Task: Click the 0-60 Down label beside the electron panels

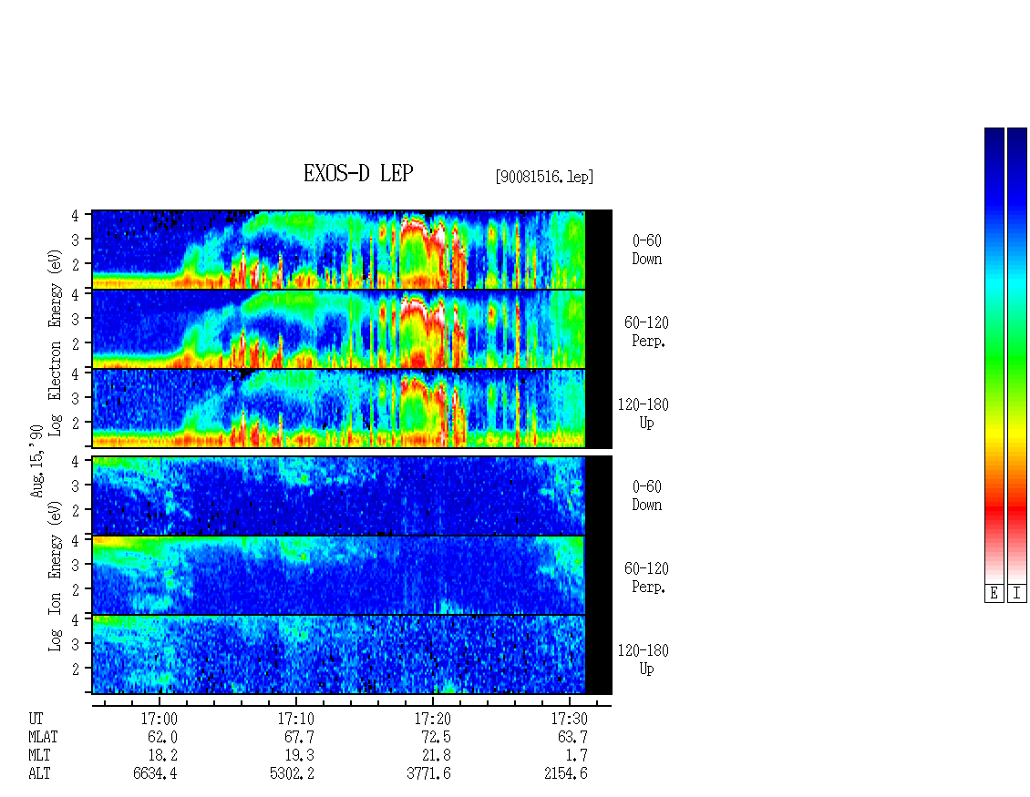Action: [x=646, y=250]
